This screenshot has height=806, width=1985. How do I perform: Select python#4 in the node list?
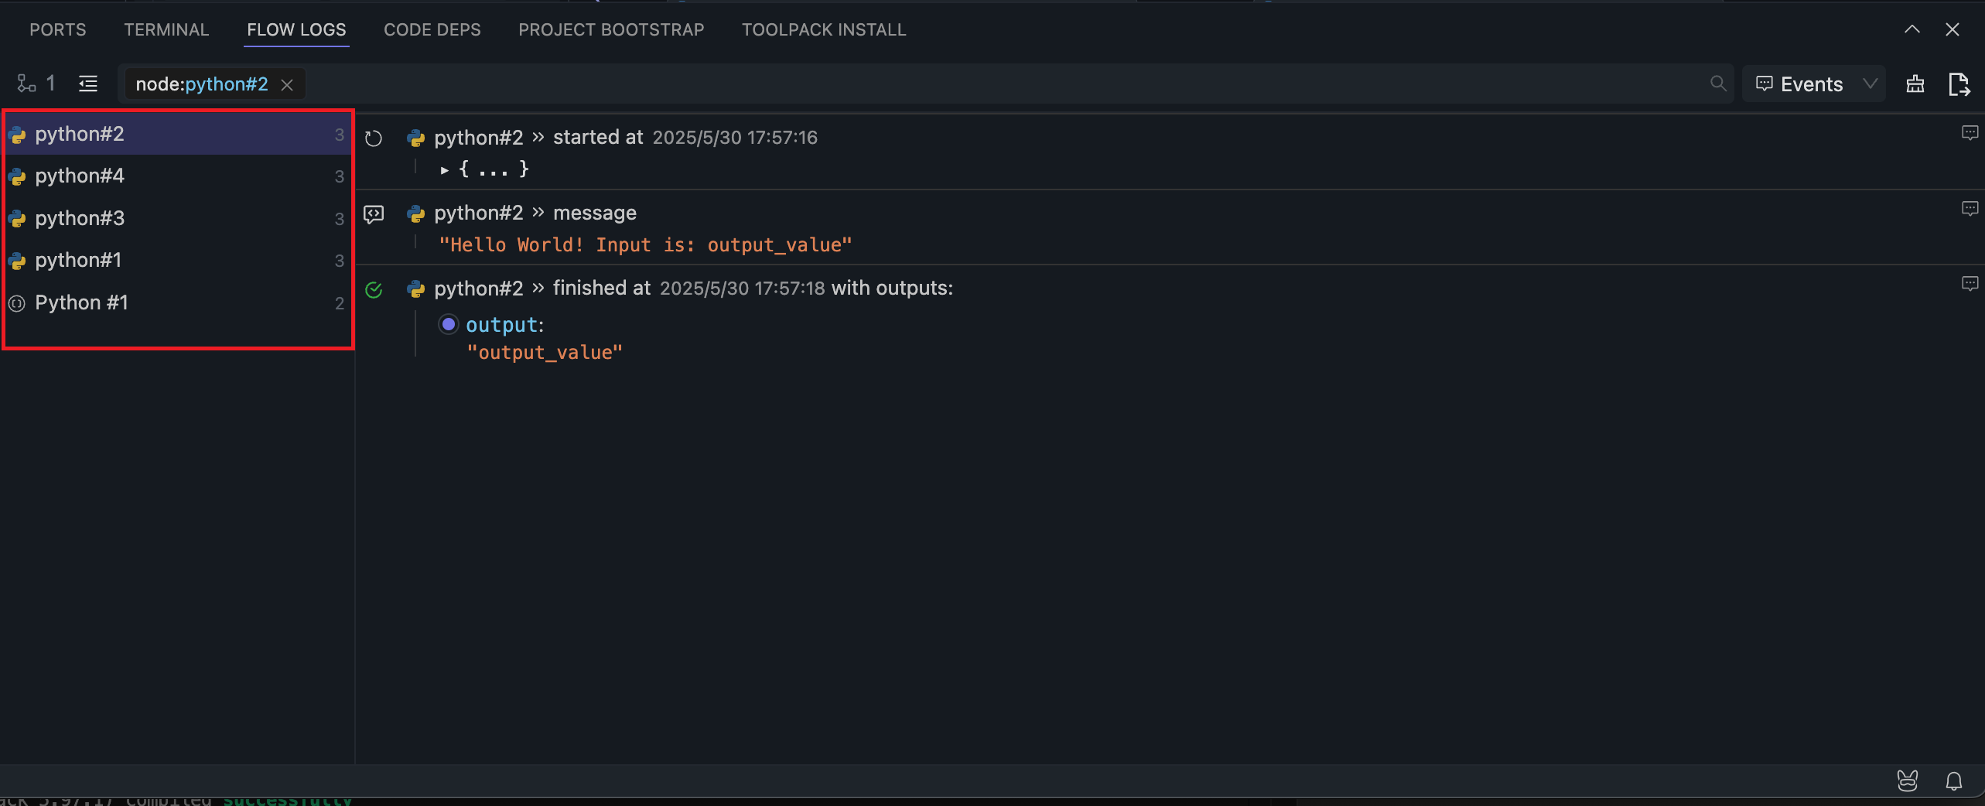coord(80,176)
